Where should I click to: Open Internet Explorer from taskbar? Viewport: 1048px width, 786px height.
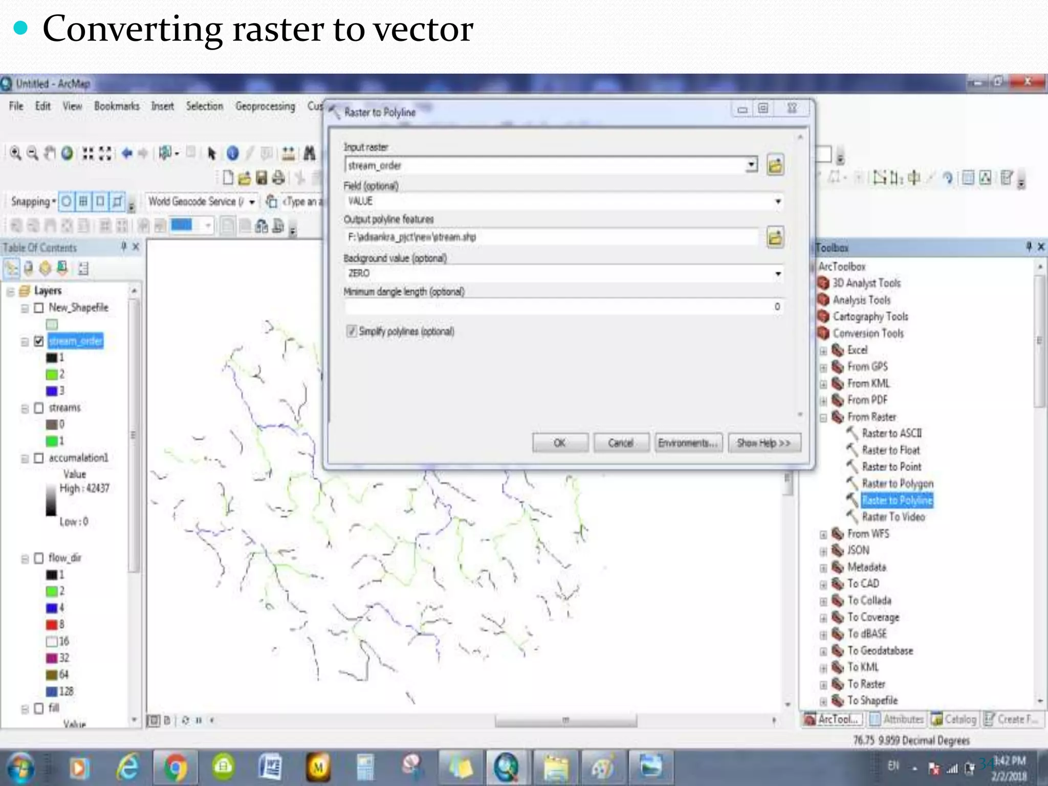coord(127,767)
